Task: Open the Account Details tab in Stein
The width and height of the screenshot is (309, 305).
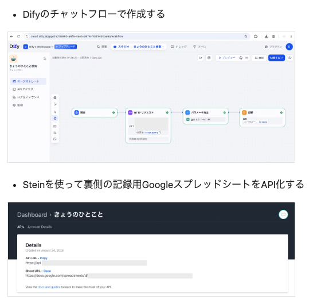Action: point(40,227)
